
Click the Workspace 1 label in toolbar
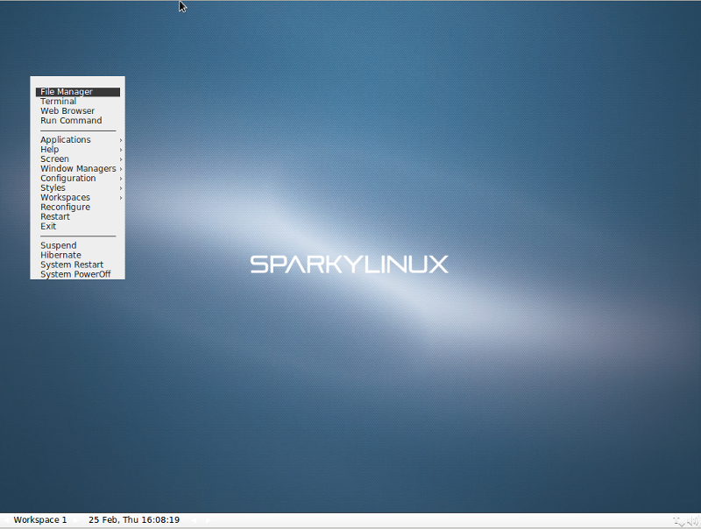coord(40,520)
